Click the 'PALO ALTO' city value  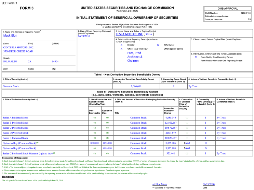tap(10, 62)
